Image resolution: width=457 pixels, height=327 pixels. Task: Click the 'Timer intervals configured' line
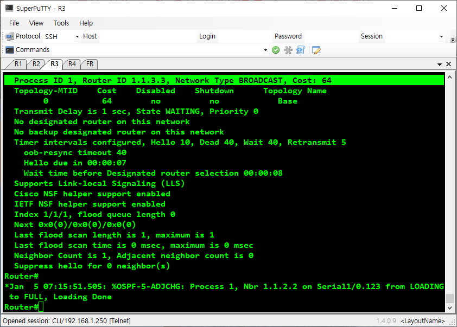[180, 142]
